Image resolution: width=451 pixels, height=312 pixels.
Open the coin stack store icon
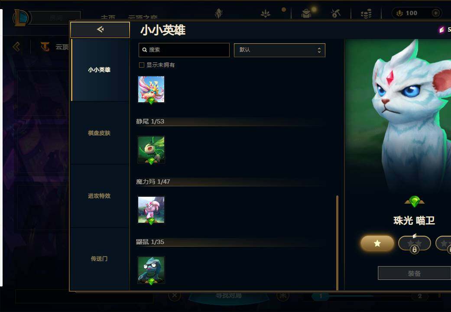click(x=366, y=13)
